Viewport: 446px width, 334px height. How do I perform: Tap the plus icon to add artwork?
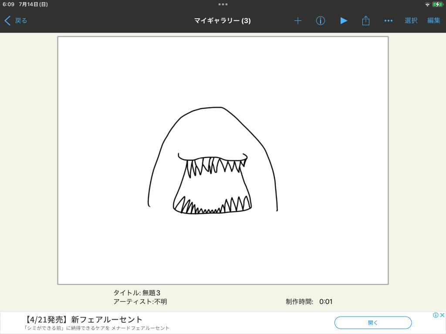[297, 20]
